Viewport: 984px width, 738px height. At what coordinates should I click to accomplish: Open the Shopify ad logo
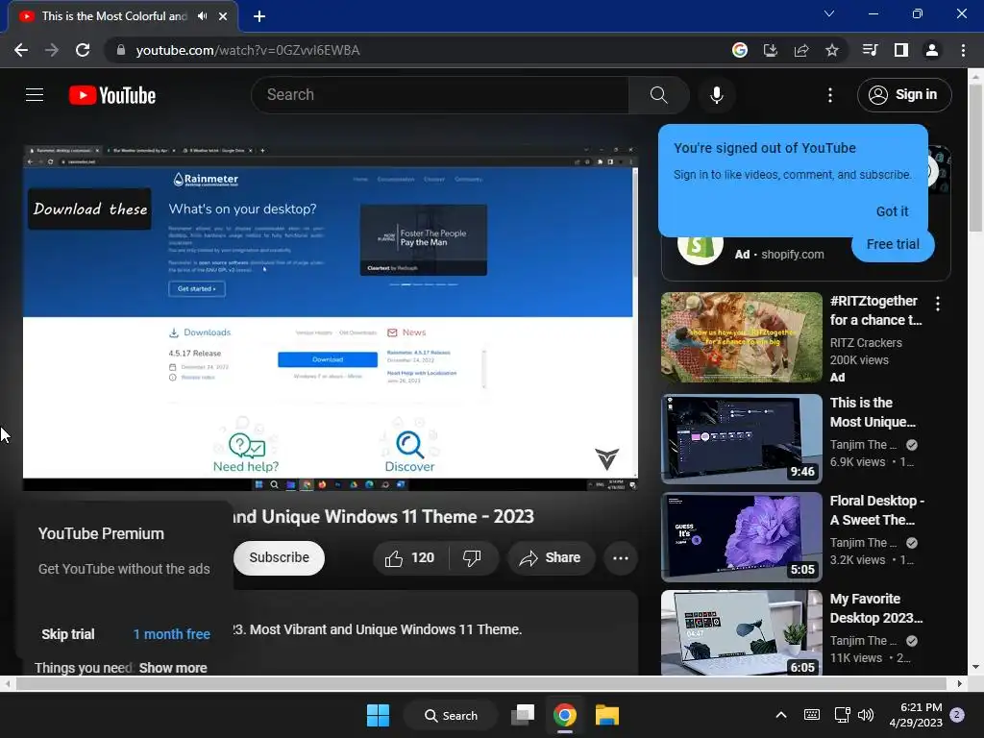700,247
